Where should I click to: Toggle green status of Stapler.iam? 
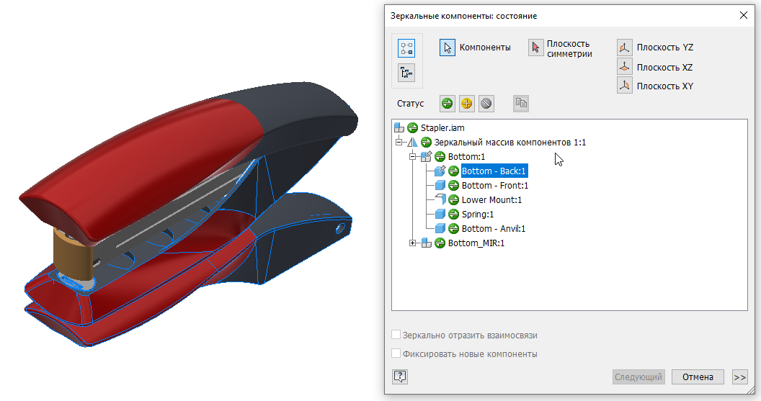[x=412, y=128]
